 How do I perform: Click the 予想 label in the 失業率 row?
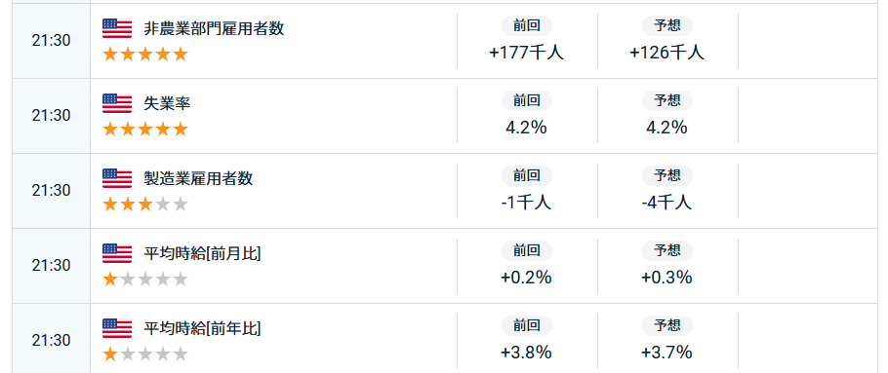[667, 101]
